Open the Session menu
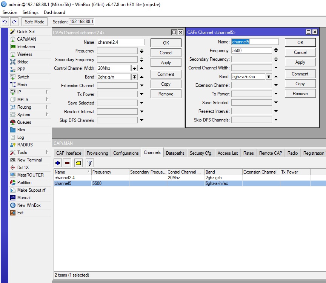The image size is (326, 283). [x=10, y=12]
